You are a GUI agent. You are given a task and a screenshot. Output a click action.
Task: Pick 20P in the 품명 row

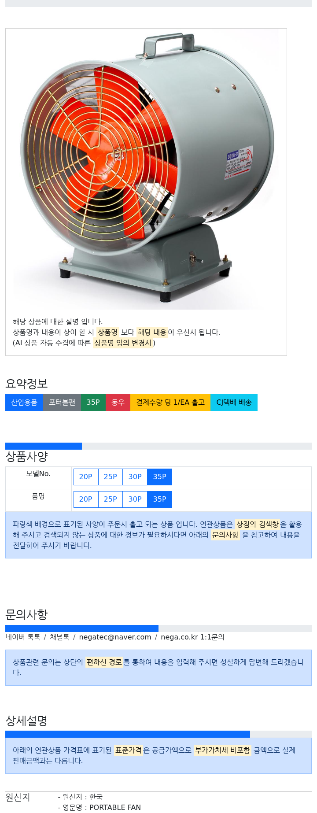click(86, 499)
